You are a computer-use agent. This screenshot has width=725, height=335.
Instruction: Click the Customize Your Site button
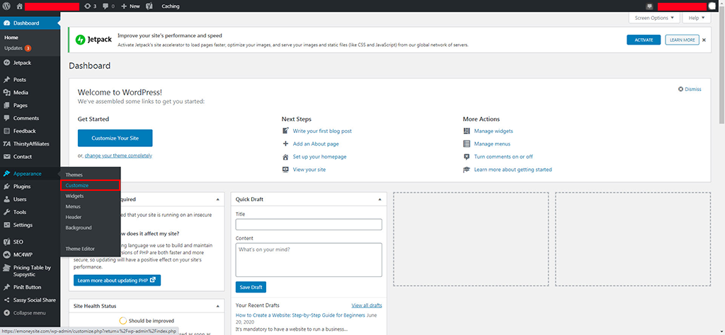(115, 138)
